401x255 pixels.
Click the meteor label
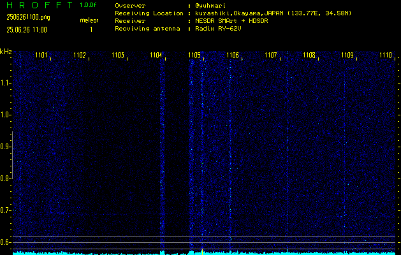click(89, 20)
